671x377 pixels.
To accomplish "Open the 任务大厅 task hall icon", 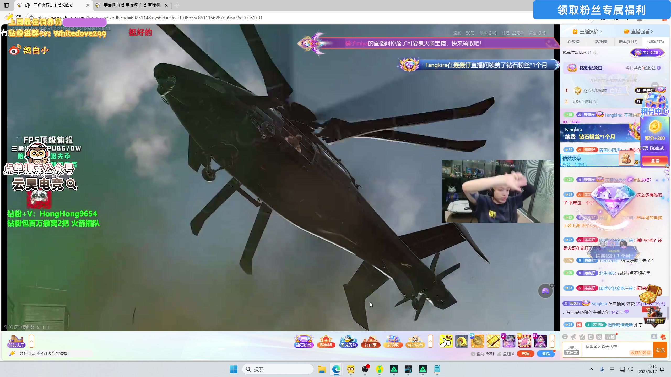I will click(x=16, y=341).
